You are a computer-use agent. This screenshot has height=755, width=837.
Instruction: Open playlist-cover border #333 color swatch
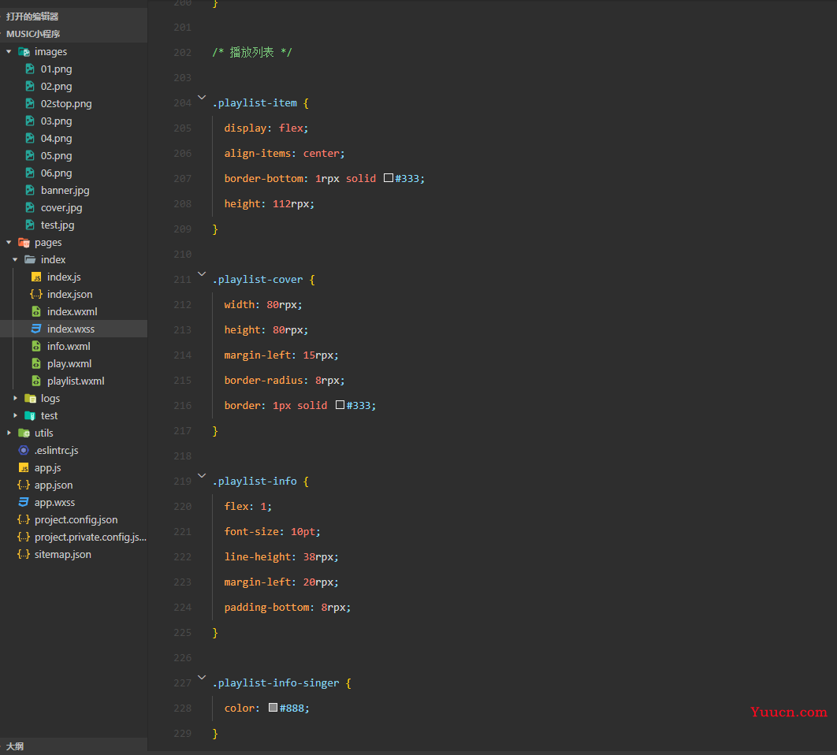pyautogui.click(x=340, y=405)
